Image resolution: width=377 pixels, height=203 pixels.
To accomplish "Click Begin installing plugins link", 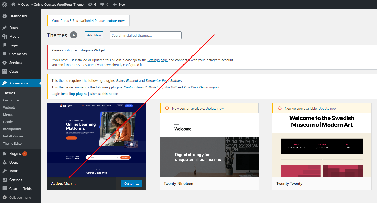I will click(x=69, y=94).
